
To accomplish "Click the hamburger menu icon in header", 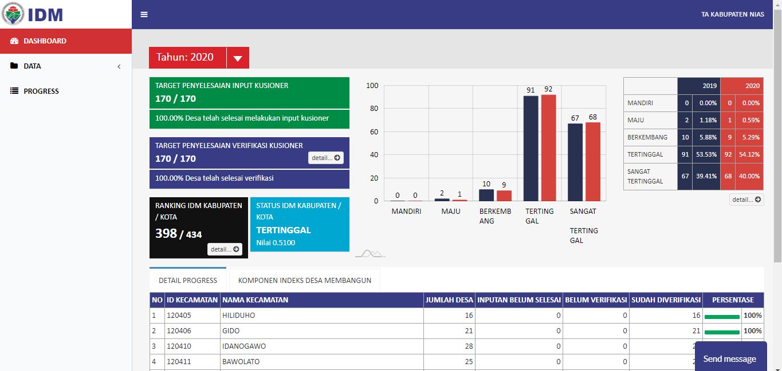I will [144, 14].
